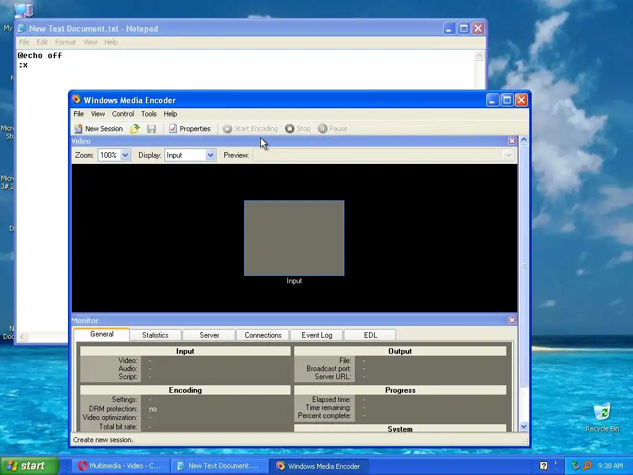
Task: Switch to the Event Log tab
Action: coord(317,335)
